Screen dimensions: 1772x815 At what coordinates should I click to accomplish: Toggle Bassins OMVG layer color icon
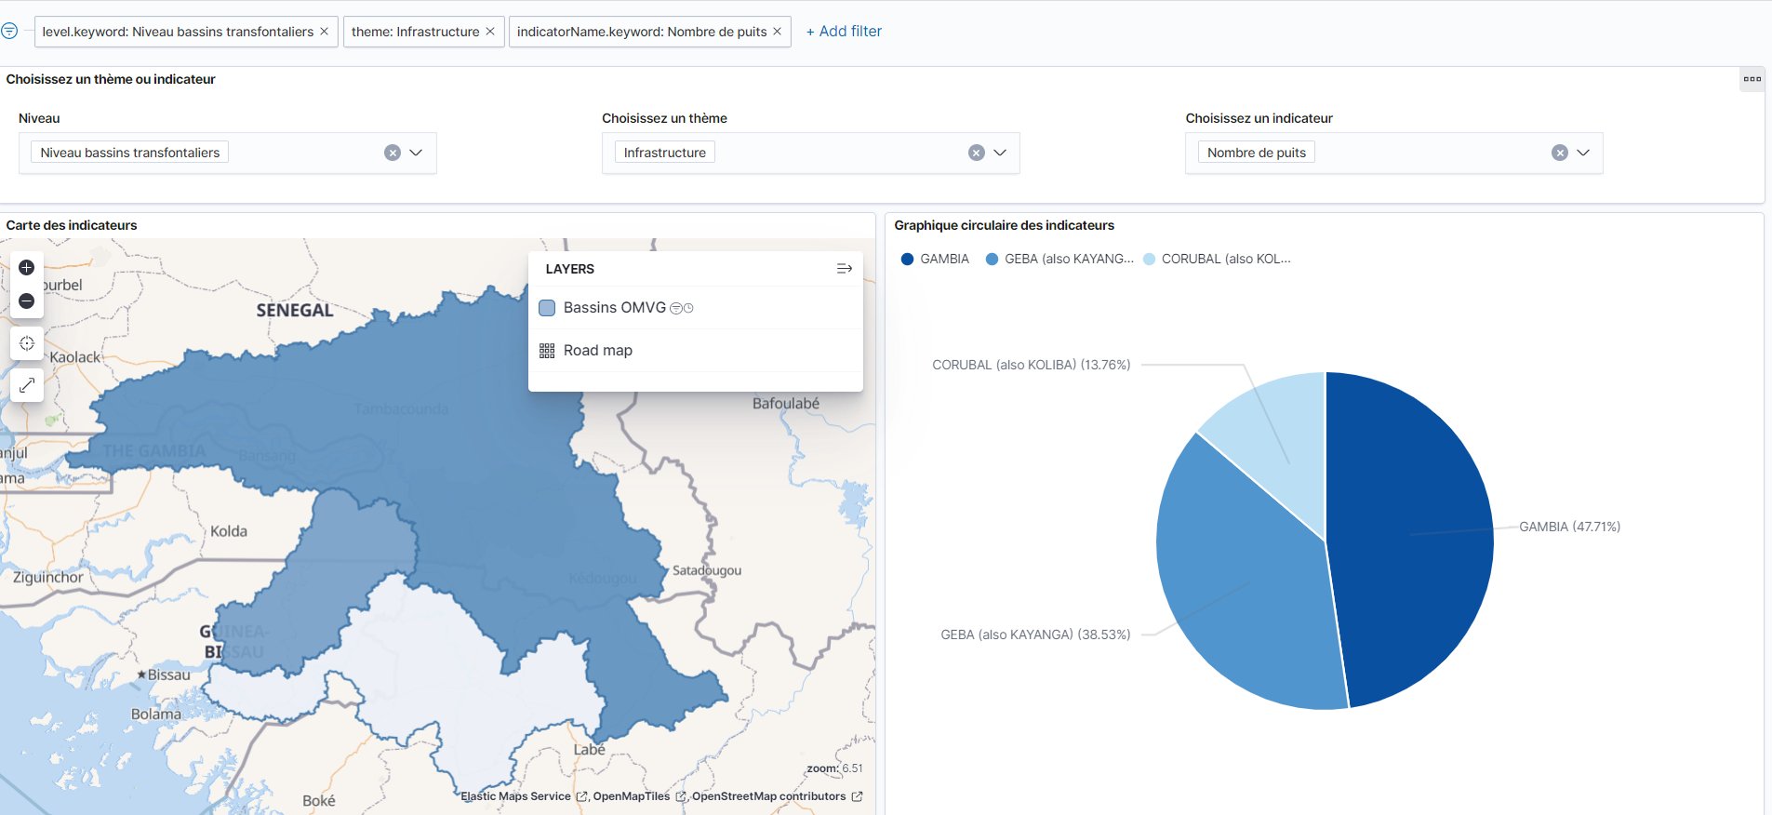point(547,308)
